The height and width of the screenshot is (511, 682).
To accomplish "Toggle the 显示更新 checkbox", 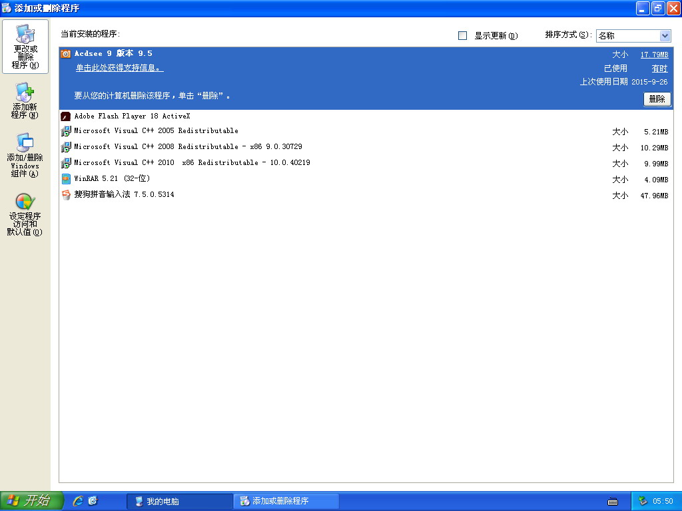I will [463, 36].
